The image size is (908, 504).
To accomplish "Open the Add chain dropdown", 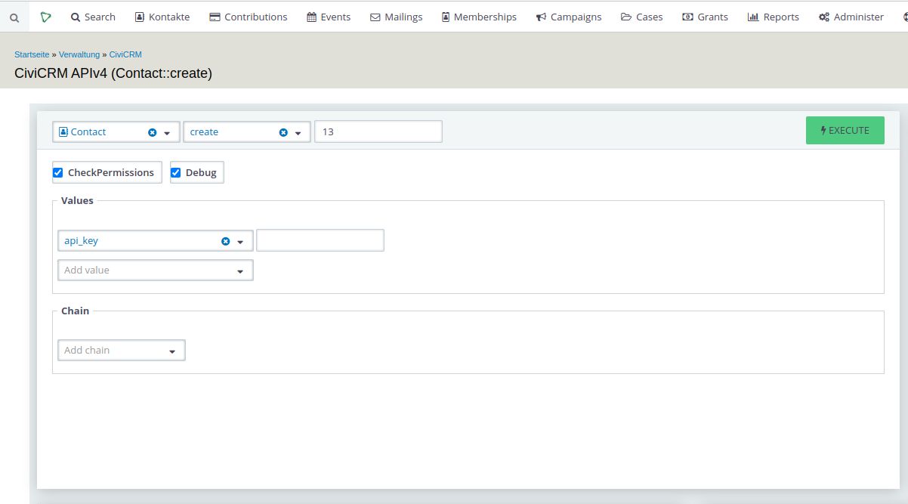I will pyautogui.click(x=122, y=350).
